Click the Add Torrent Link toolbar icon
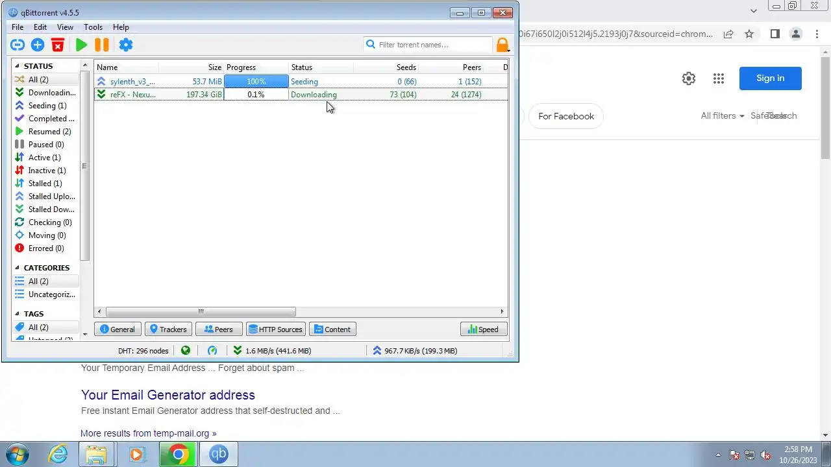The width and height of the screenshot is (831, 467). click(x=18, y=45)
